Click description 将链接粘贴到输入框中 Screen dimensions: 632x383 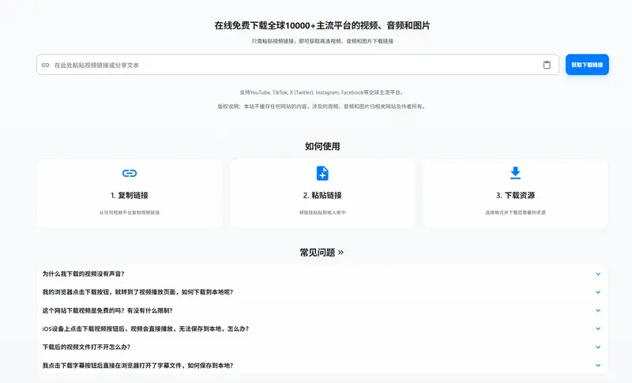tap(322, 212)
